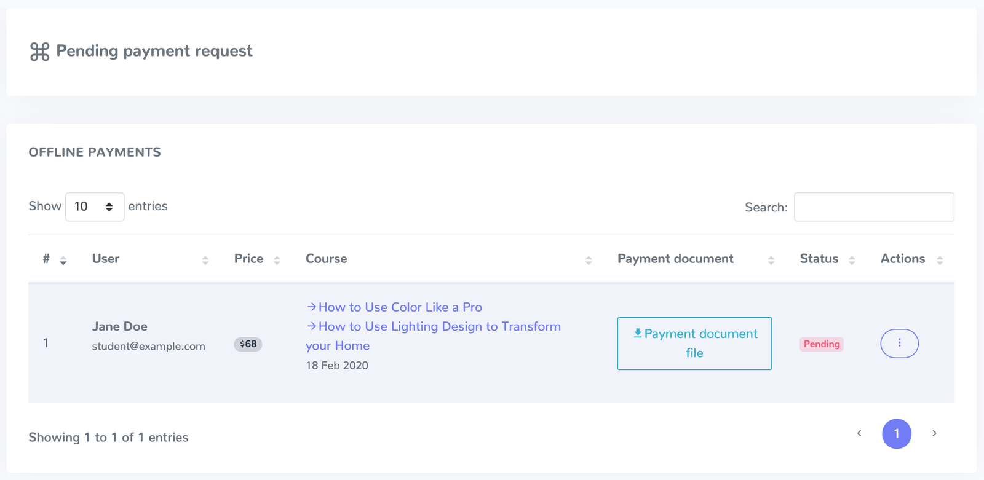984x480 pixels.
Task: Select page 1 in pagination
Action: [x=897, y=434]
